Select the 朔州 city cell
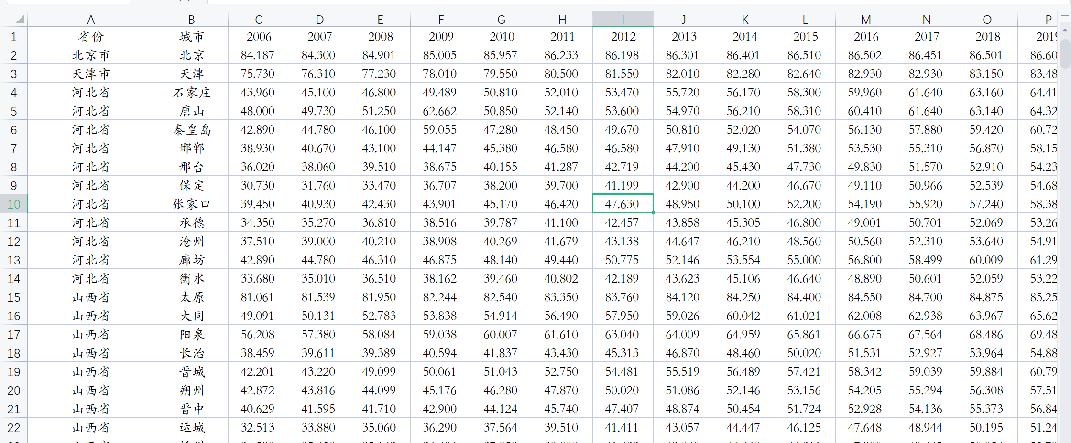Screen dimensions: 1071x443 [191, 390]
